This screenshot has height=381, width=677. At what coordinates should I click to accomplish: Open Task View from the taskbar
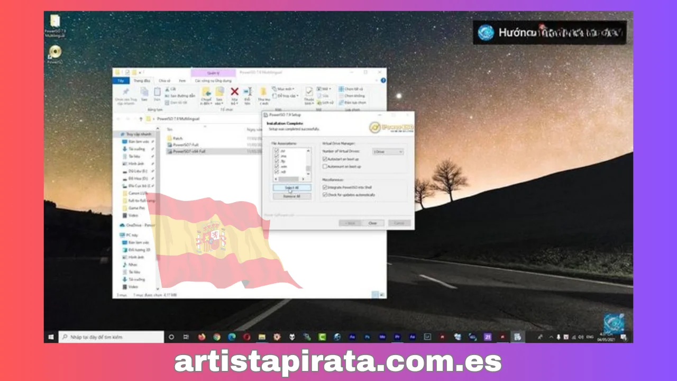(x=186, y=337)
